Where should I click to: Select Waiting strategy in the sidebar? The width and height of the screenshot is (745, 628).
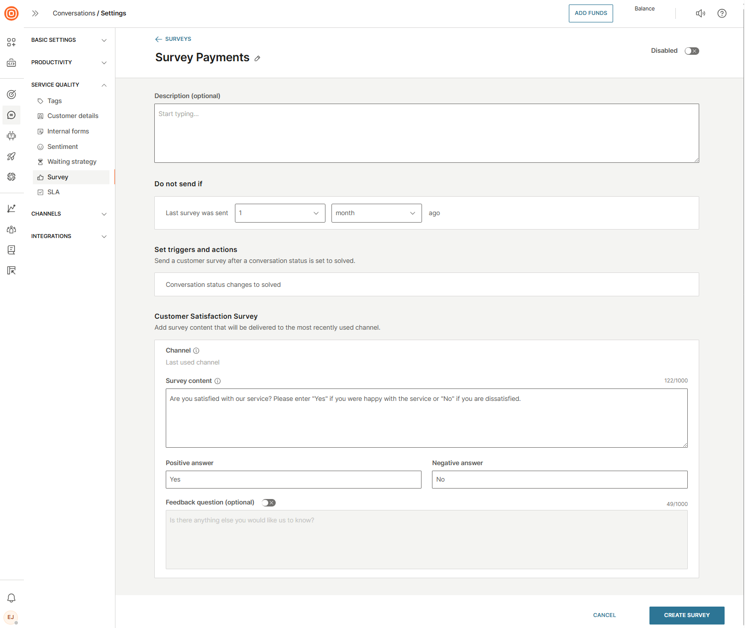[72, 162]
